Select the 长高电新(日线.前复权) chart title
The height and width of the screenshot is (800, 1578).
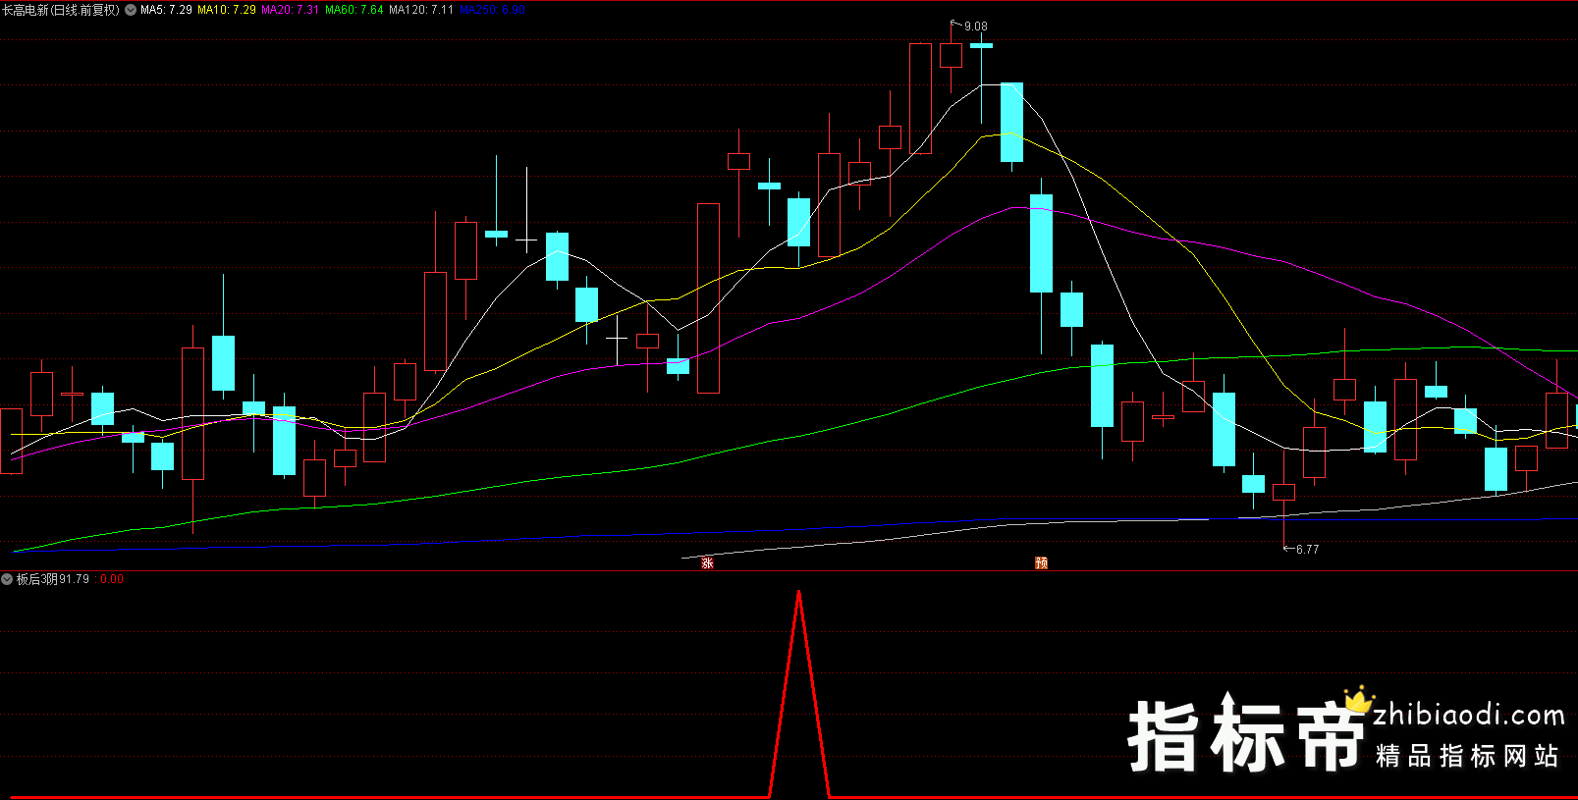pyautogui.click(x=61, y=10)
